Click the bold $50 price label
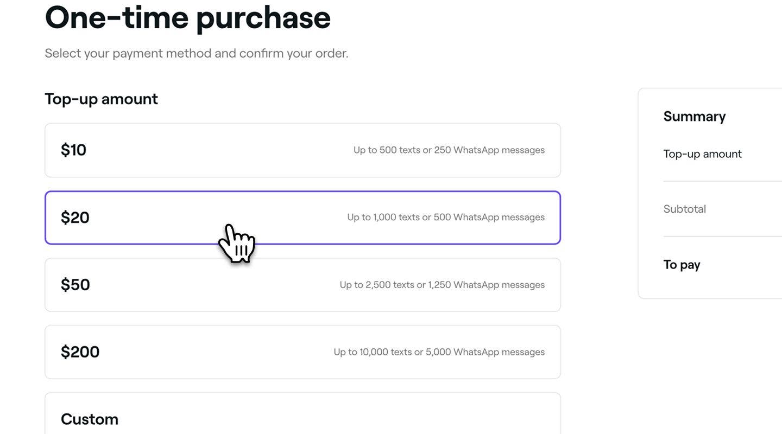782x434 pixels. click(75, 285)
